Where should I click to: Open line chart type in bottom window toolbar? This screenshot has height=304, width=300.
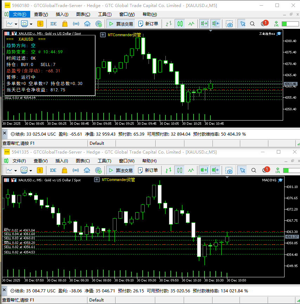point(9,170)
